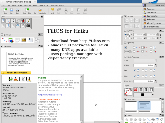The width and height of the screenshot is (165, 123).
Task: Select the third Join radio option
Action: [151, 76]
